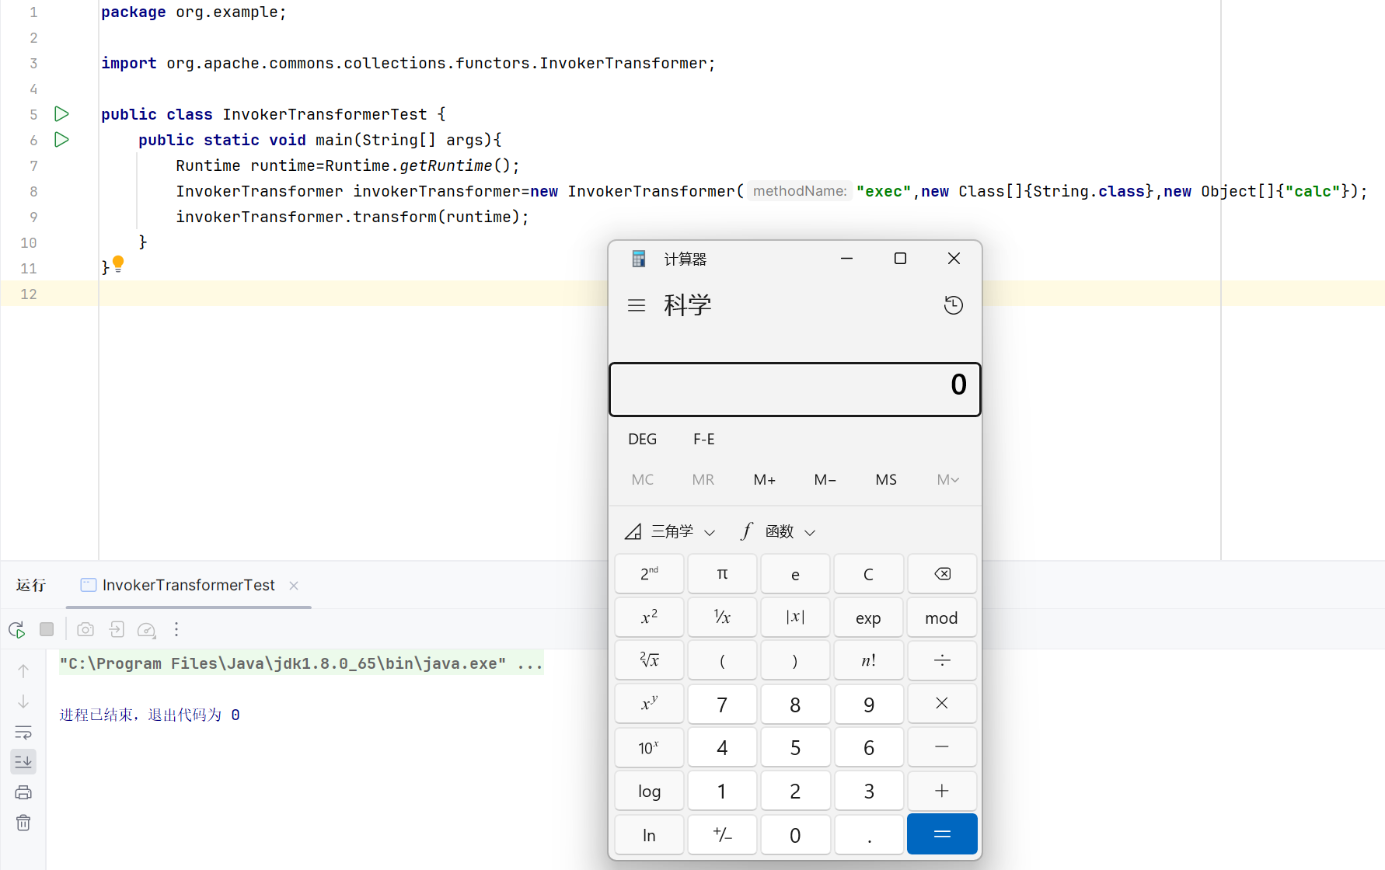Click the natural log ln key
This screenshot has width=1385, height=870.
tap(649, 834)
